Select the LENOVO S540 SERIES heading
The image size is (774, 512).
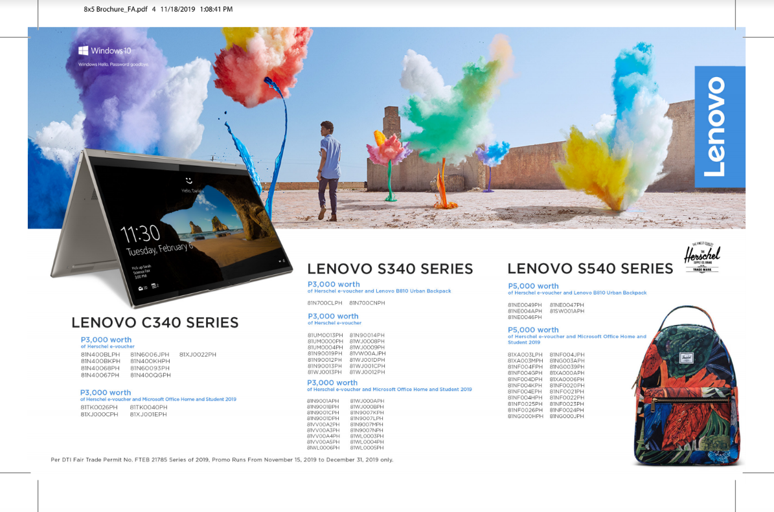click(590, 269)
